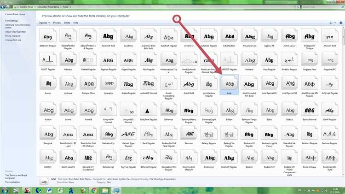Click the address bar refresh button
345x194 pixels.
[x=298, y=7]
